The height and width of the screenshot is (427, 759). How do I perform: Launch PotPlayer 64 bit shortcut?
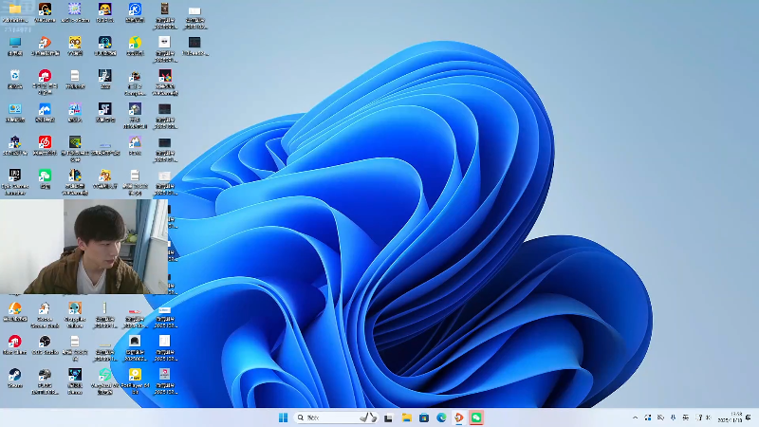click(x=135, y=374)
